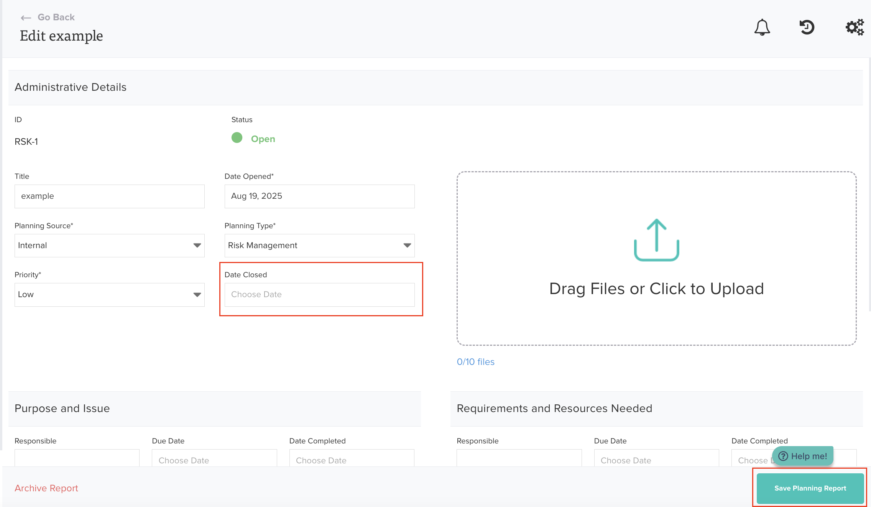
Task: Expand the Priority dropdown arrow
Action: pyautogui.click(x=197, y=294)
